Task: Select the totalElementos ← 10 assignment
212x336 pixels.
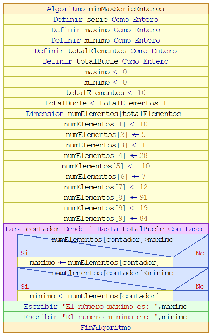Action: [x=106, y=93]
